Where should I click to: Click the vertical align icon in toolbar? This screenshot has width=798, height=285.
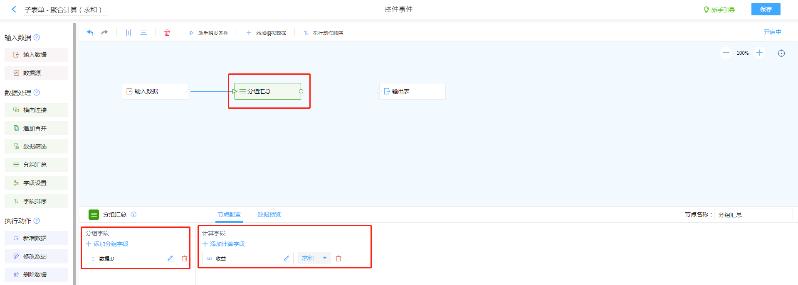pos(128,33)
